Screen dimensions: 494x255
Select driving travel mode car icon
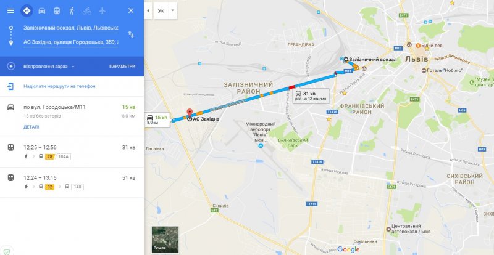41,10
